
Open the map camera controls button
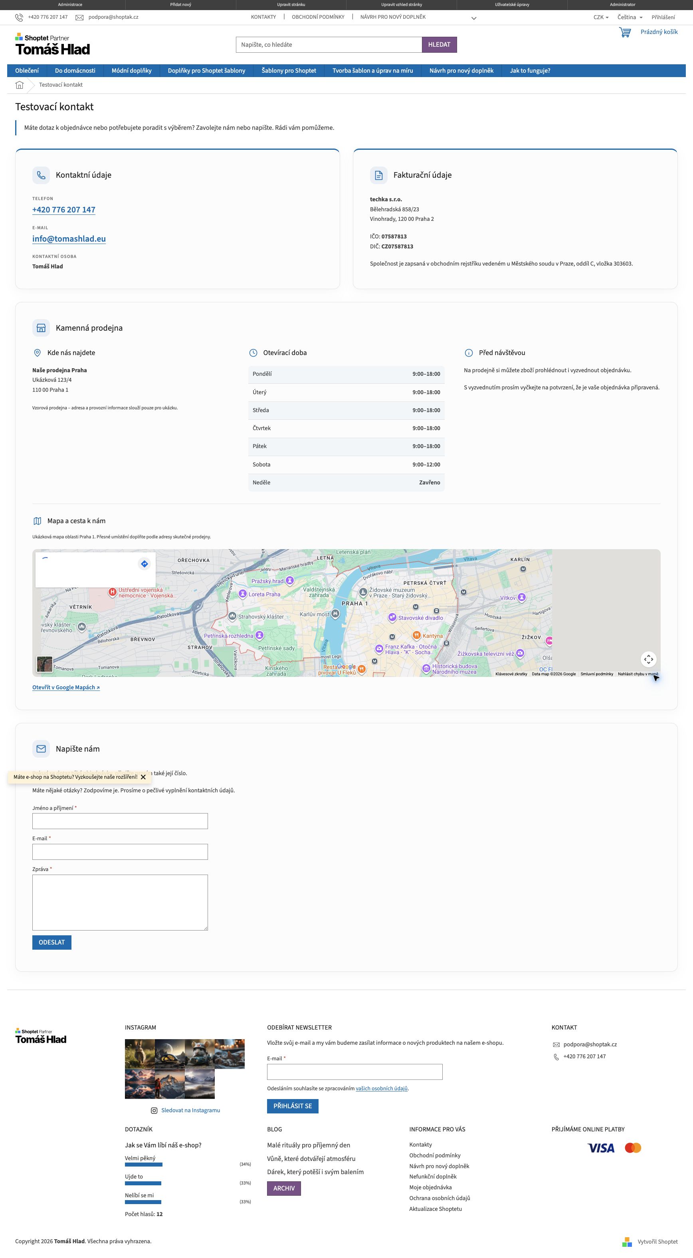click(648, 659)
